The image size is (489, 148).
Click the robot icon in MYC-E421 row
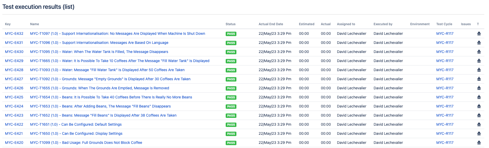(479, 133)
